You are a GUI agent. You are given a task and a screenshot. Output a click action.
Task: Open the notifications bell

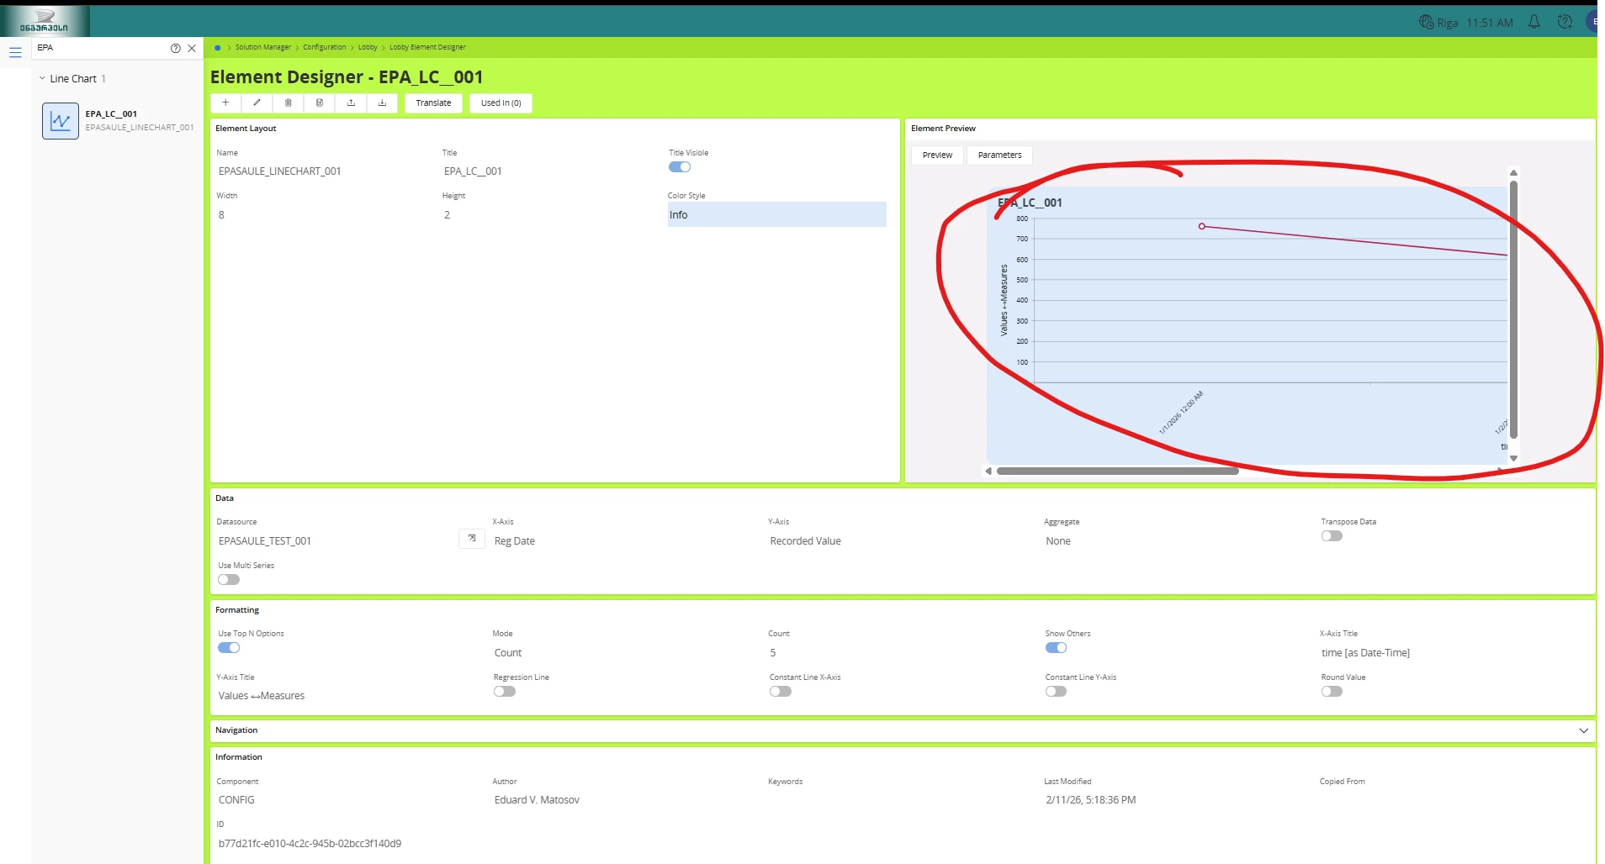tap(1534, 22)
